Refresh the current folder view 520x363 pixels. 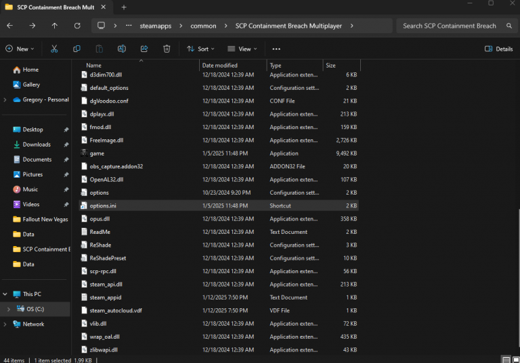click(x=77, y=26)
